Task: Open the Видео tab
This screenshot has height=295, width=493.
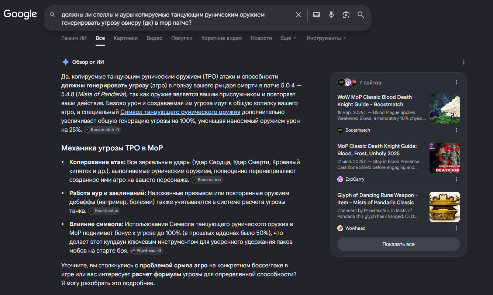Action: (155, 38)
